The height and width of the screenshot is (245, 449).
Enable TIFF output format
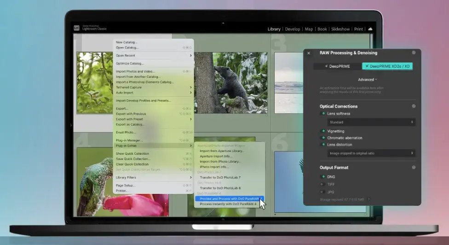coord(323,184)
